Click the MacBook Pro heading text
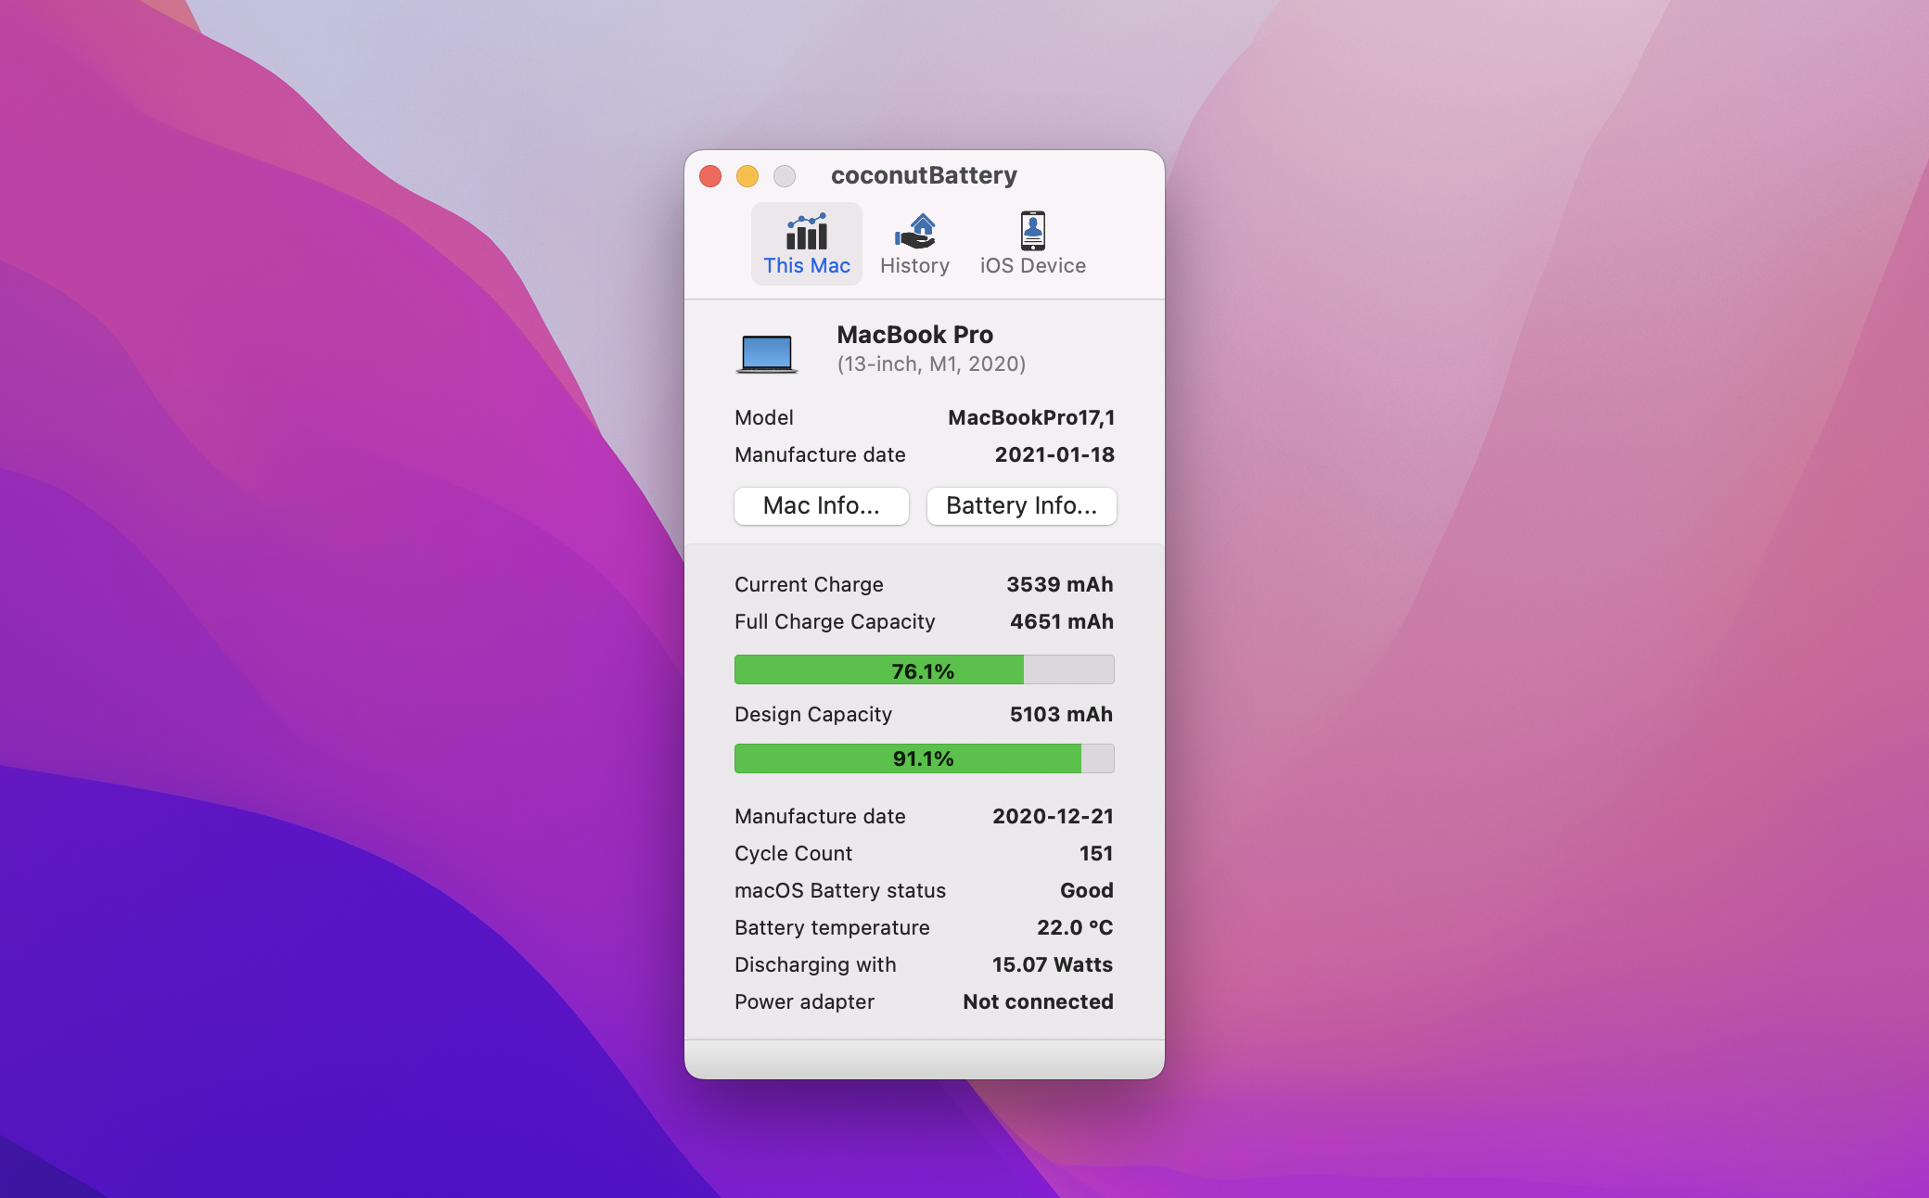 pos(914,335)
